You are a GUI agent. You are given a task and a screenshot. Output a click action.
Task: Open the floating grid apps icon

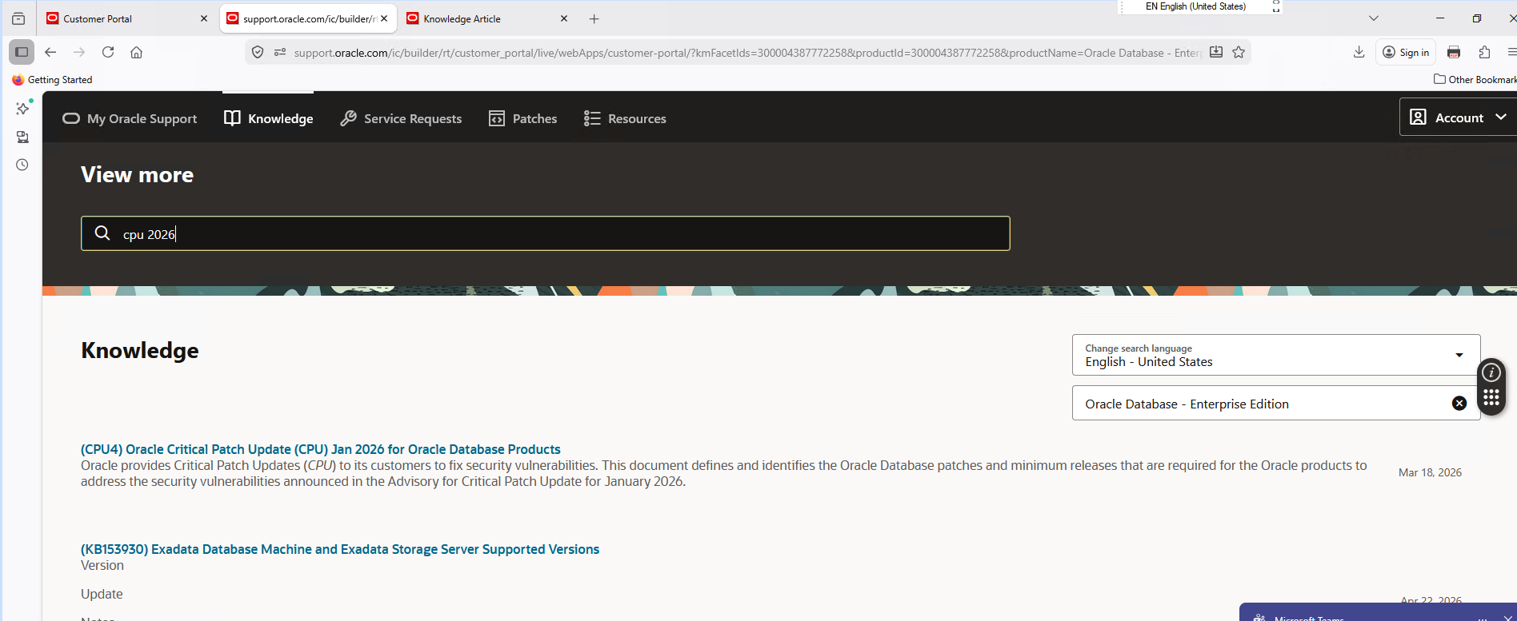click(1491, 398)
